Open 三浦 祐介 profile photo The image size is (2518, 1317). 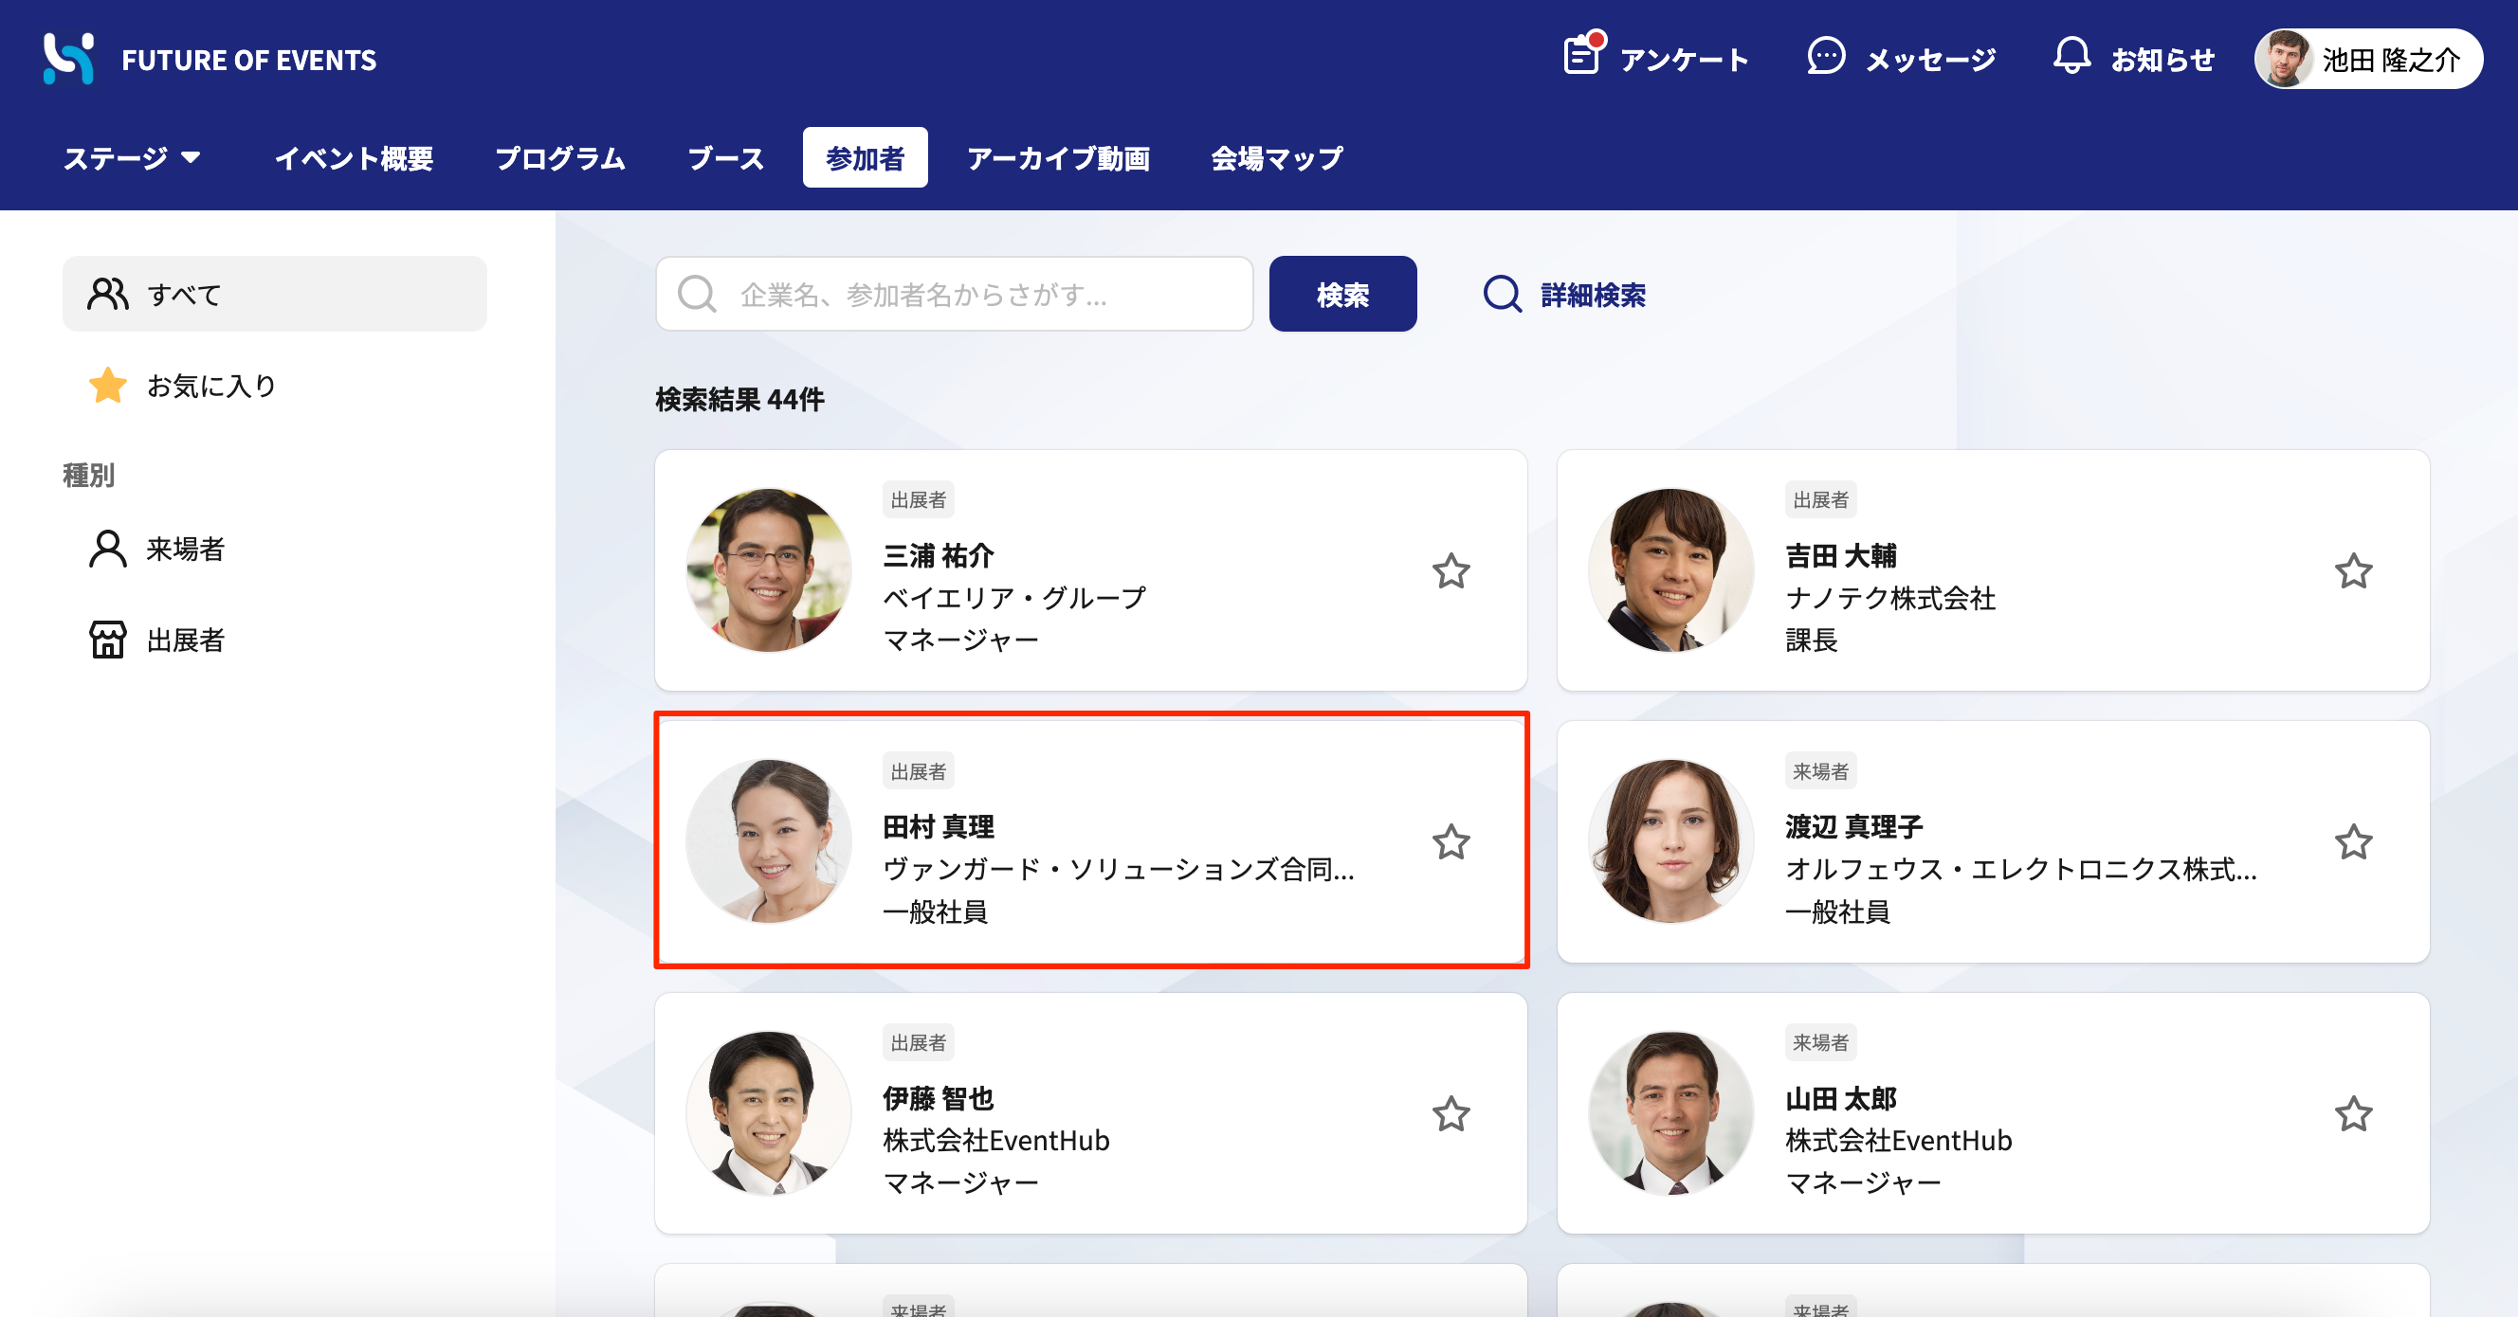click(x=768, y=570)
